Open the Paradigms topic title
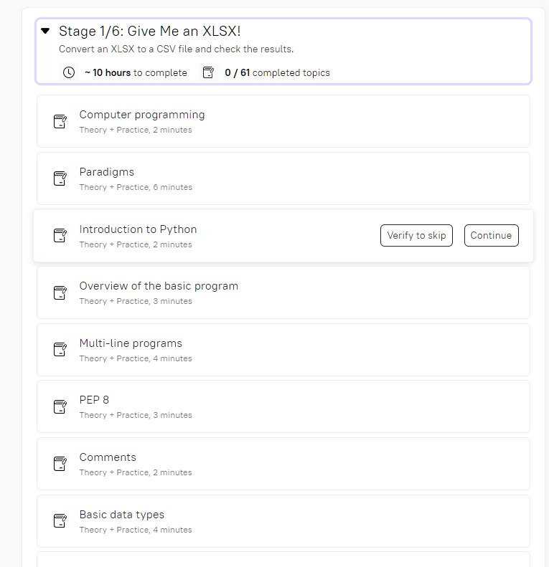Image resolution: width=549 pixels, height=567 pixels. click(x=107, y=172)
